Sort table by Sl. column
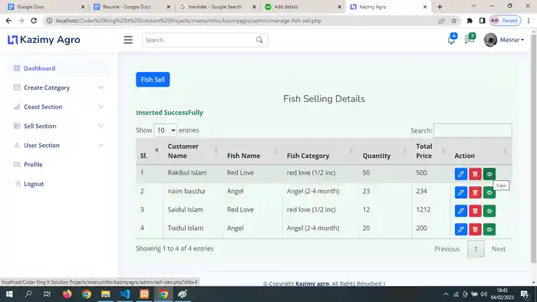Viewport: 537px width, 302px height. (x=150, y=151)
